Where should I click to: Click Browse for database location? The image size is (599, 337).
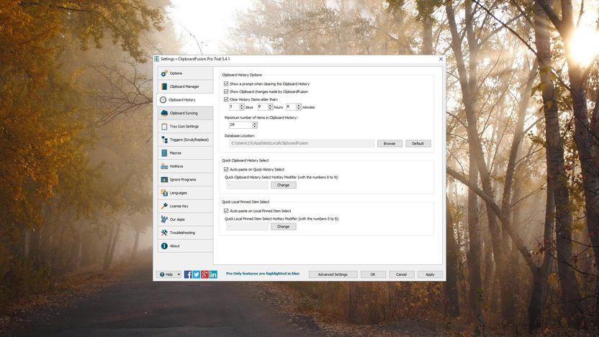click(x=389, y=144)
